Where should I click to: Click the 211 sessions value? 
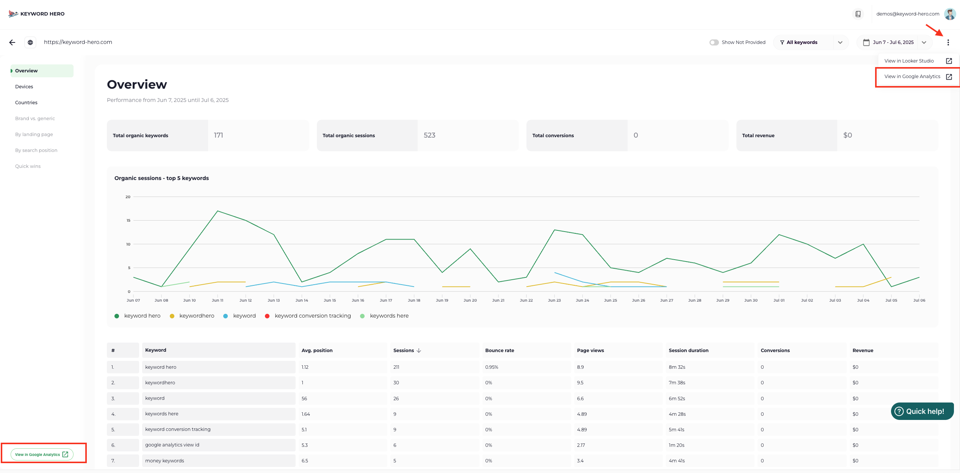point(396,367)
